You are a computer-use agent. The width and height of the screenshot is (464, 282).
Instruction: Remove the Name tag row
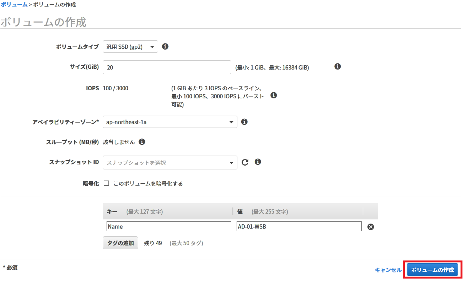pos(371,227)
